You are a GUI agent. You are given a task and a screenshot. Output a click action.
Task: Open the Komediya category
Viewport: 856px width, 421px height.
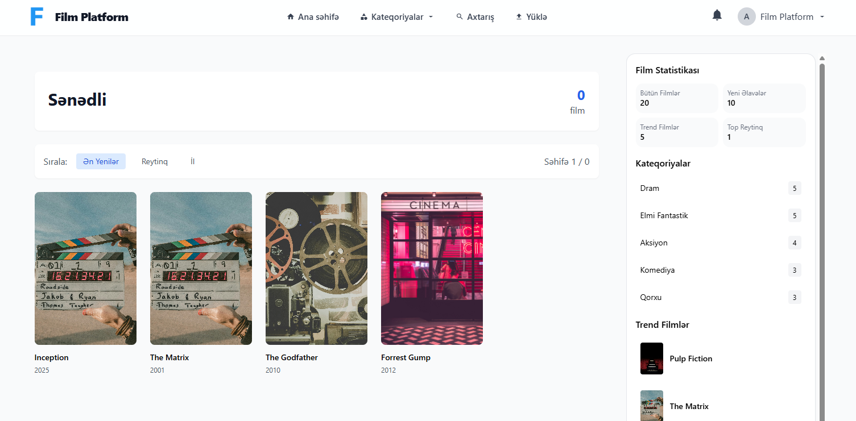[x=657, y=270]
